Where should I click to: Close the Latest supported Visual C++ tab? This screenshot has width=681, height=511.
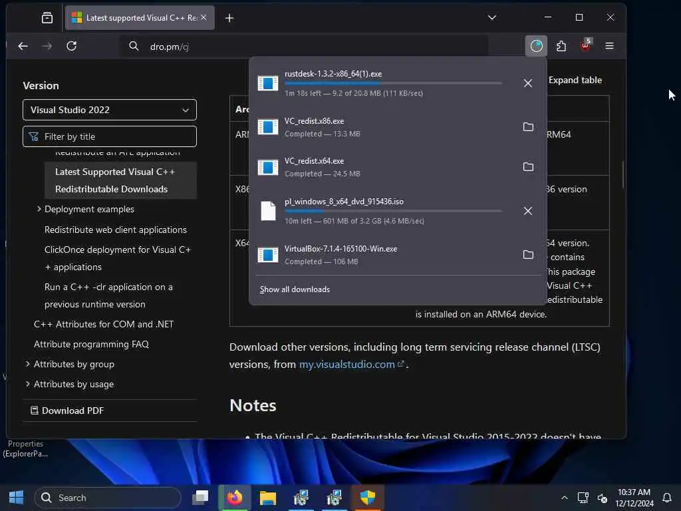204,17
